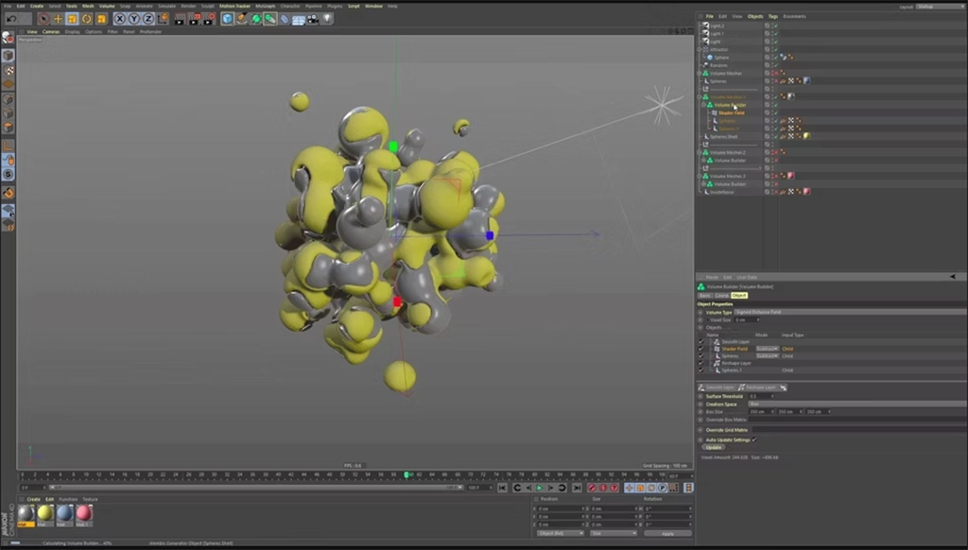Select Spheres.Shell in the object tree
The image size is (968, 550).
point(723,136)
